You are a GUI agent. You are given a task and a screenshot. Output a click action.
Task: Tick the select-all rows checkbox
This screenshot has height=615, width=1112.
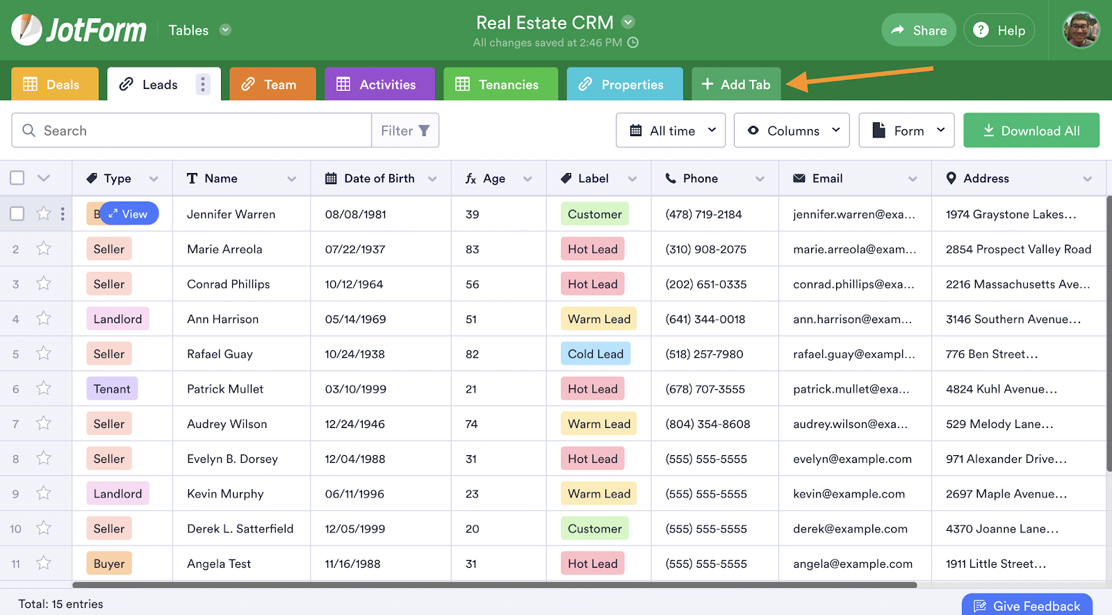click(x=17, y=178)
